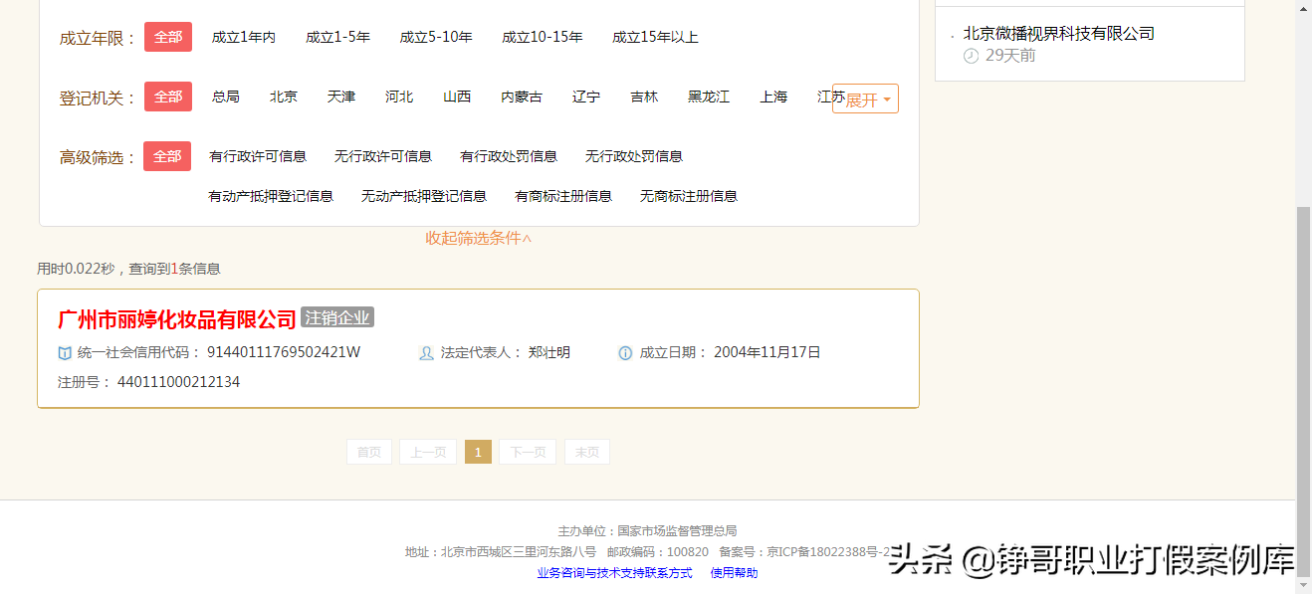
Task: Go to 下一页 in pagination
Action: pos(528,452)
